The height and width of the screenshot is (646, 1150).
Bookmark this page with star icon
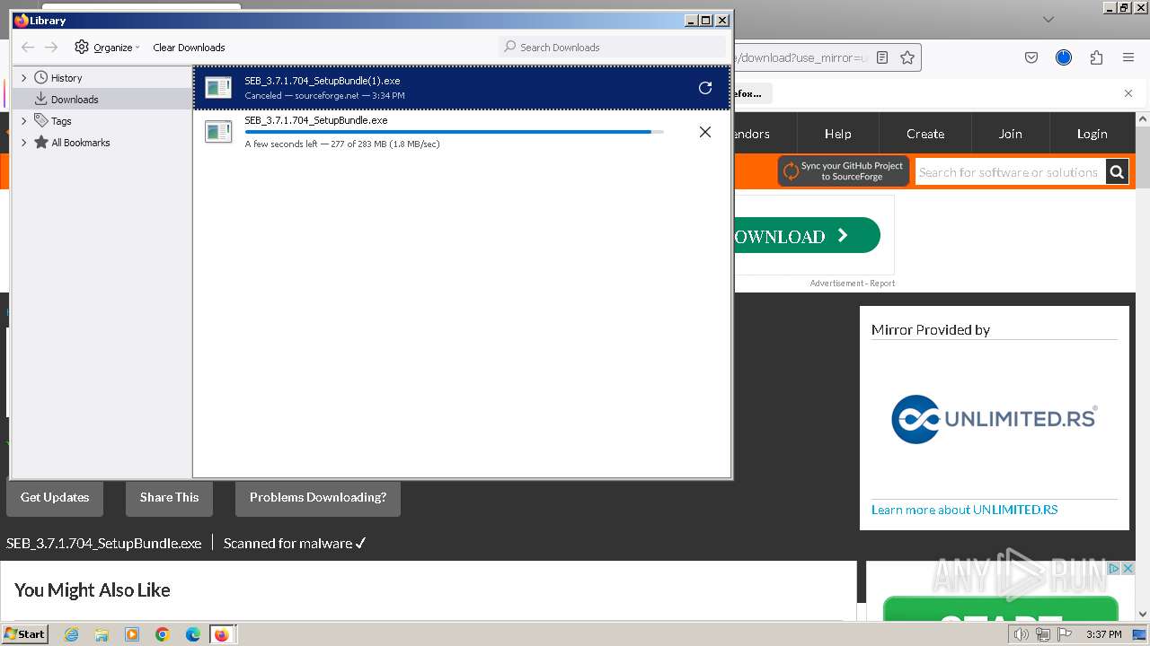coord(907,57)
